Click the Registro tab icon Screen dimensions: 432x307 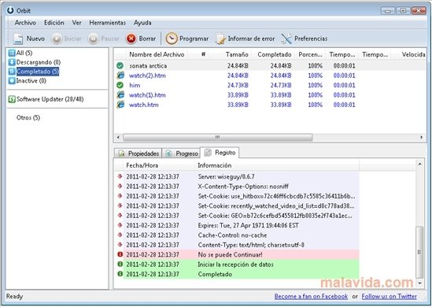pyautogui.click(x=208, y=153)
